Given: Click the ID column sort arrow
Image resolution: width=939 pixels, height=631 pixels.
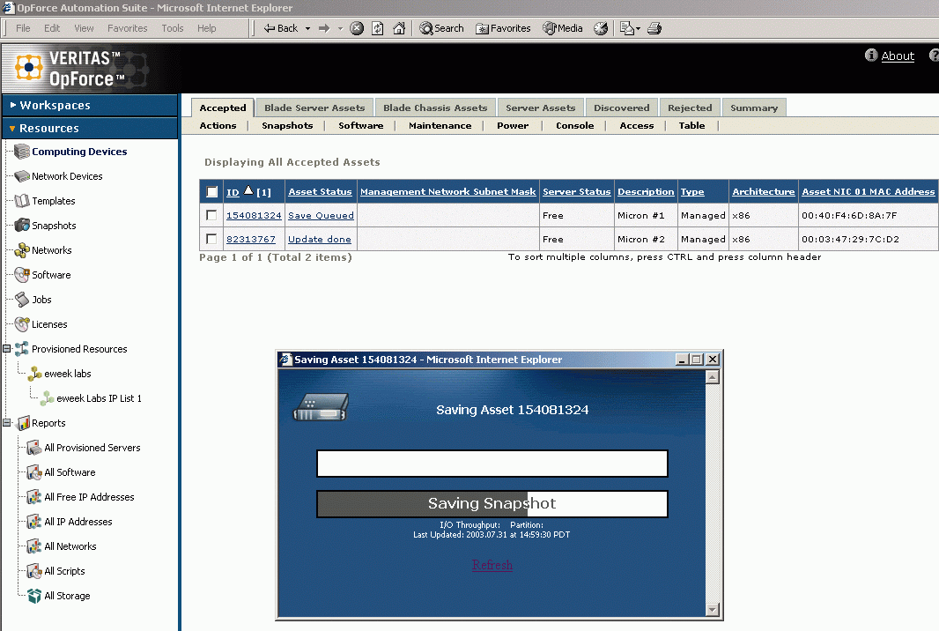Looking at the screenshot, I should [x=248, y=190].
